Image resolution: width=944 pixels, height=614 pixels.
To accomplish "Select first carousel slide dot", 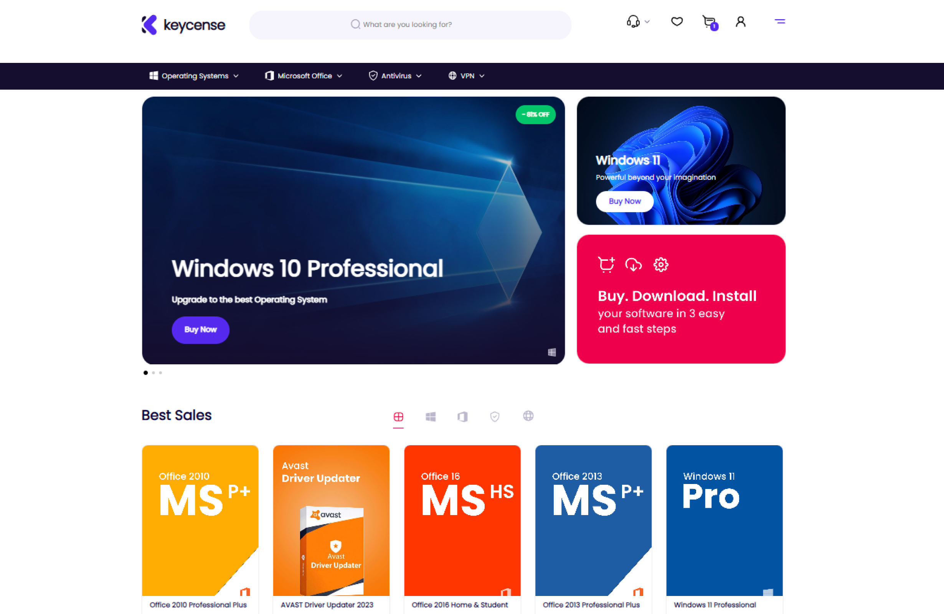I will pos(145,373).
